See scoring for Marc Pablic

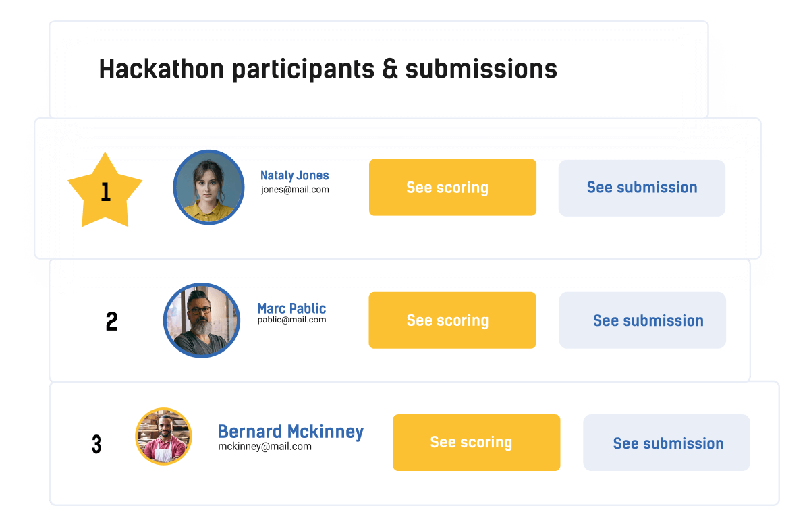click(452, 320)
